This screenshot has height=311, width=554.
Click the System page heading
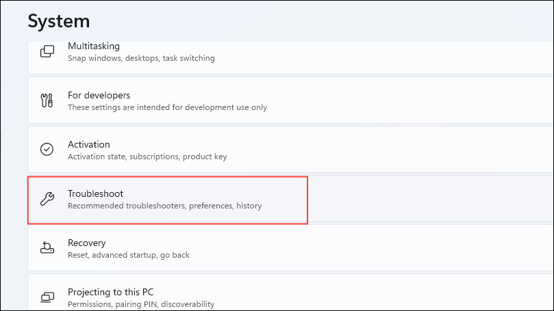[x=59, y=21]
